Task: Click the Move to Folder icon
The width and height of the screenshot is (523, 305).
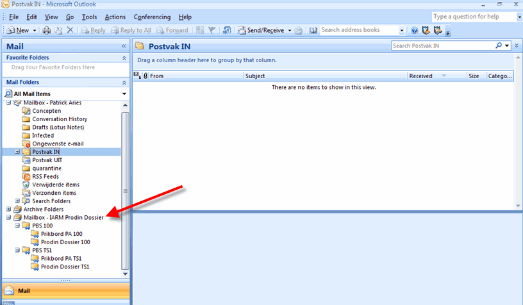Action: tap(58, 30)
